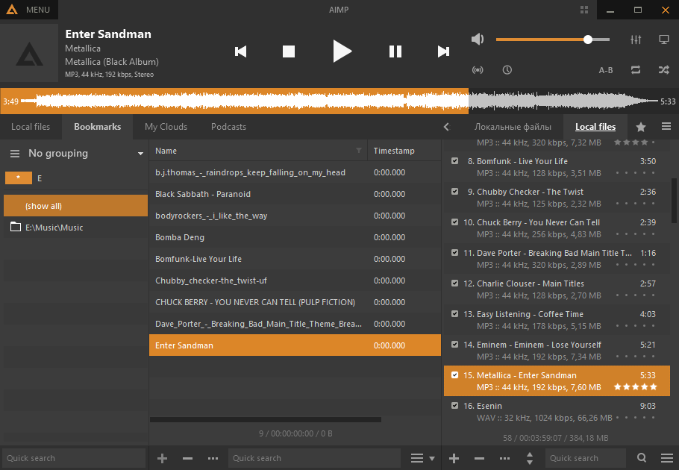679x470 pixels.
Task: Pause the current track
Action: [x=395, y=51]
